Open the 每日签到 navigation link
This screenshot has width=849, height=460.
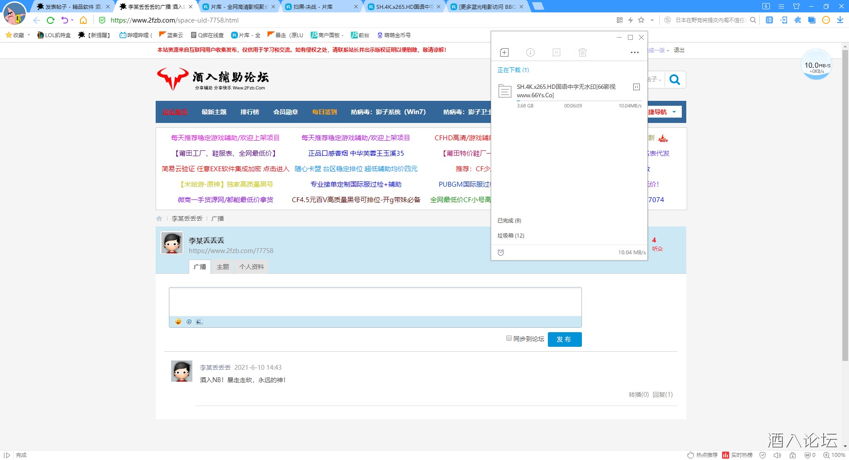click(x=324, y=112)
